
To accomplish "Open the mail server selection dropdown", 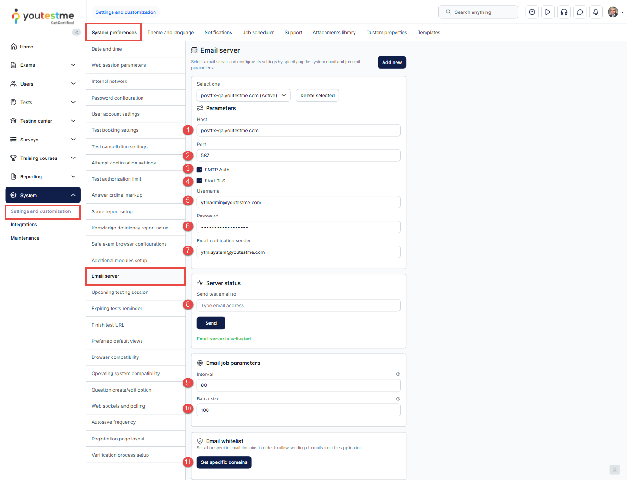I will (x=243, y=95).
